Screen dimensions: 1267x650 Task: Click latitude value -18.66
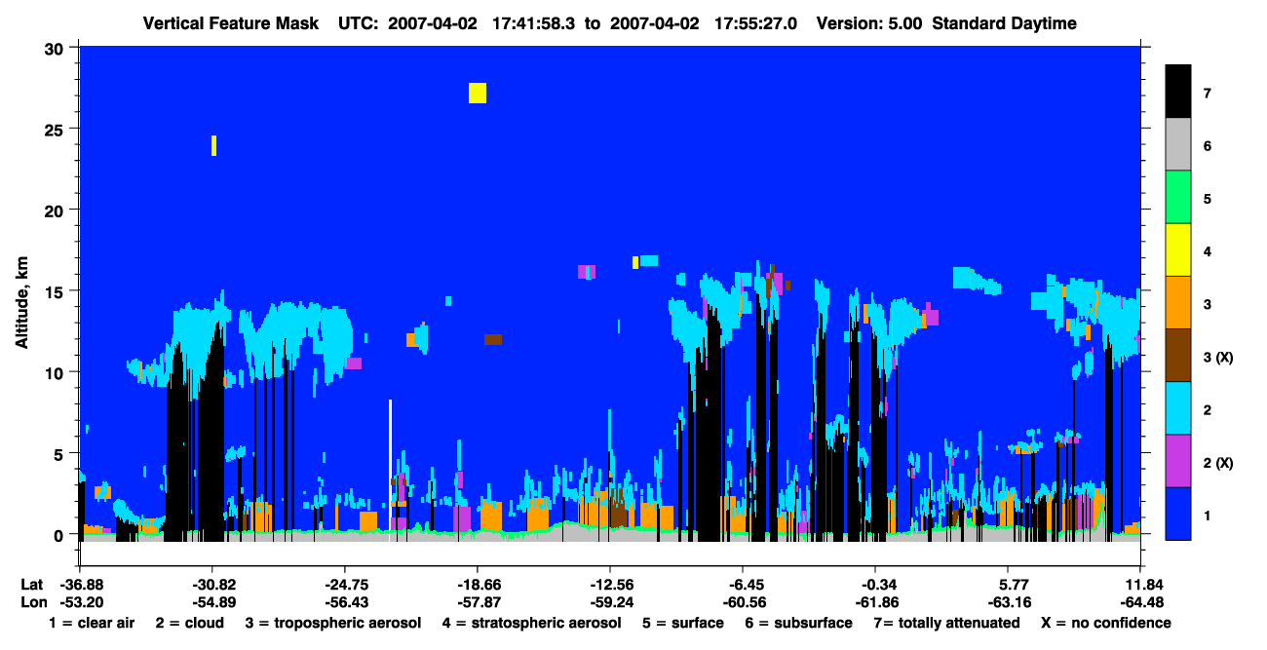[478, 584]
